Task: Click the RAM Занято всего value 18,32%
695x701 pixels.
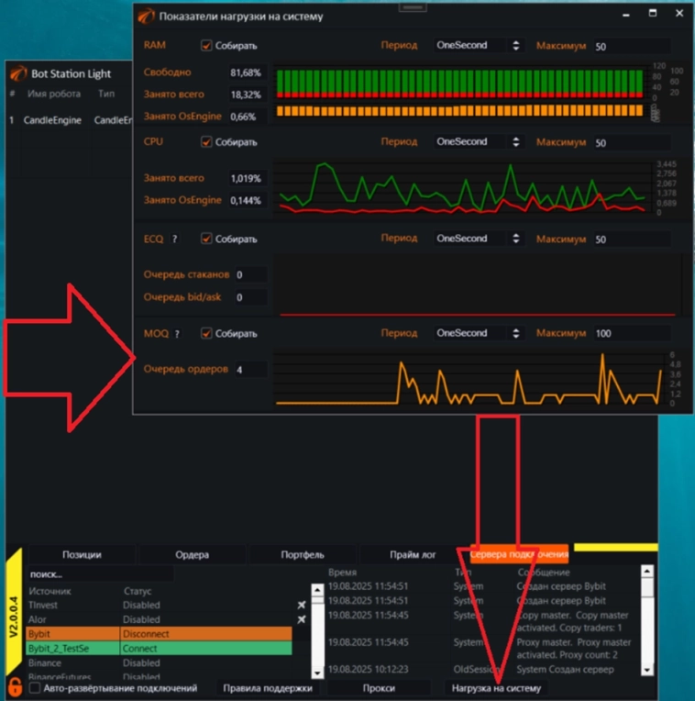Action: click(x=248, y=95)
